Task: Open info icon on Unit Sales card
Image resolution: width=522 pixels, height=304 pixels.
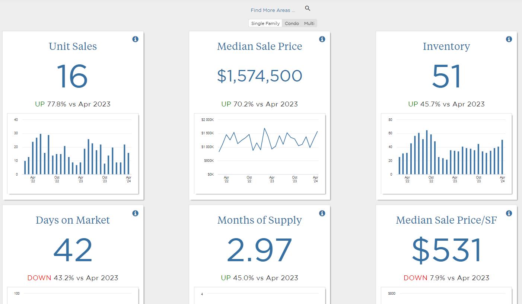Action: (136, 39)
